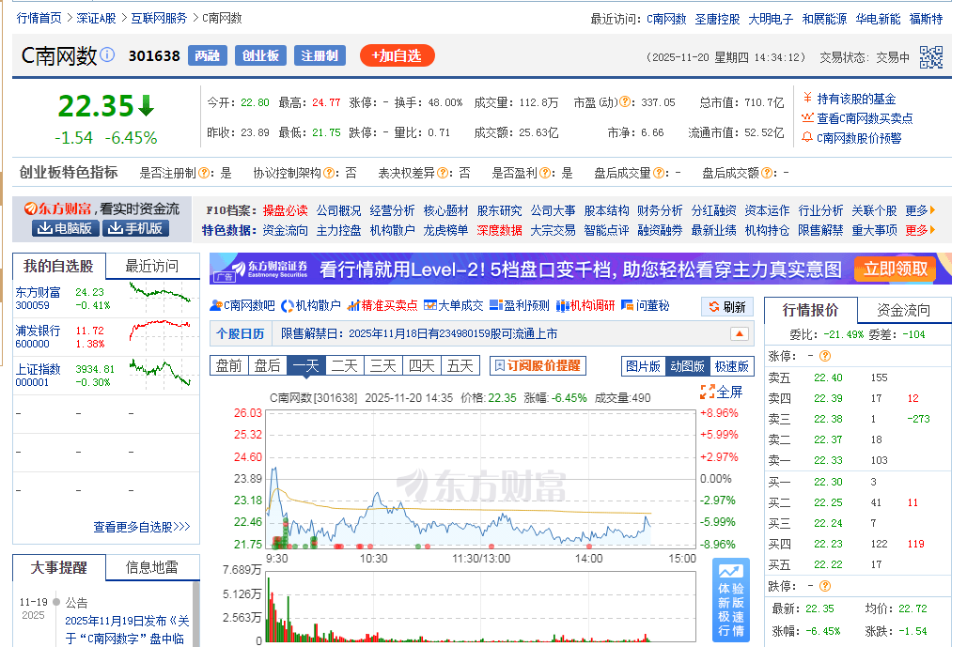Select 盘前 chart period

pyautogui.click(x=228, y=366)
